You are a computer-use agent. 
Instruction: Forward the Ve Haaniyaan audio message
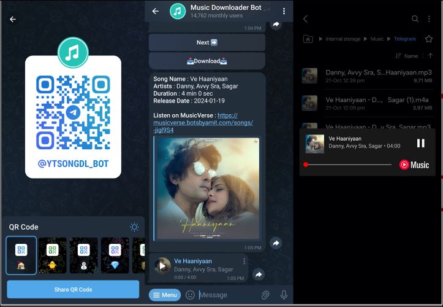coord(259,274)
